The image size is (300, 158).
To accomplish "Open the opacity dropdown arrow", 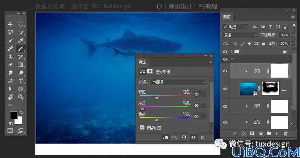I will point(293,35).
